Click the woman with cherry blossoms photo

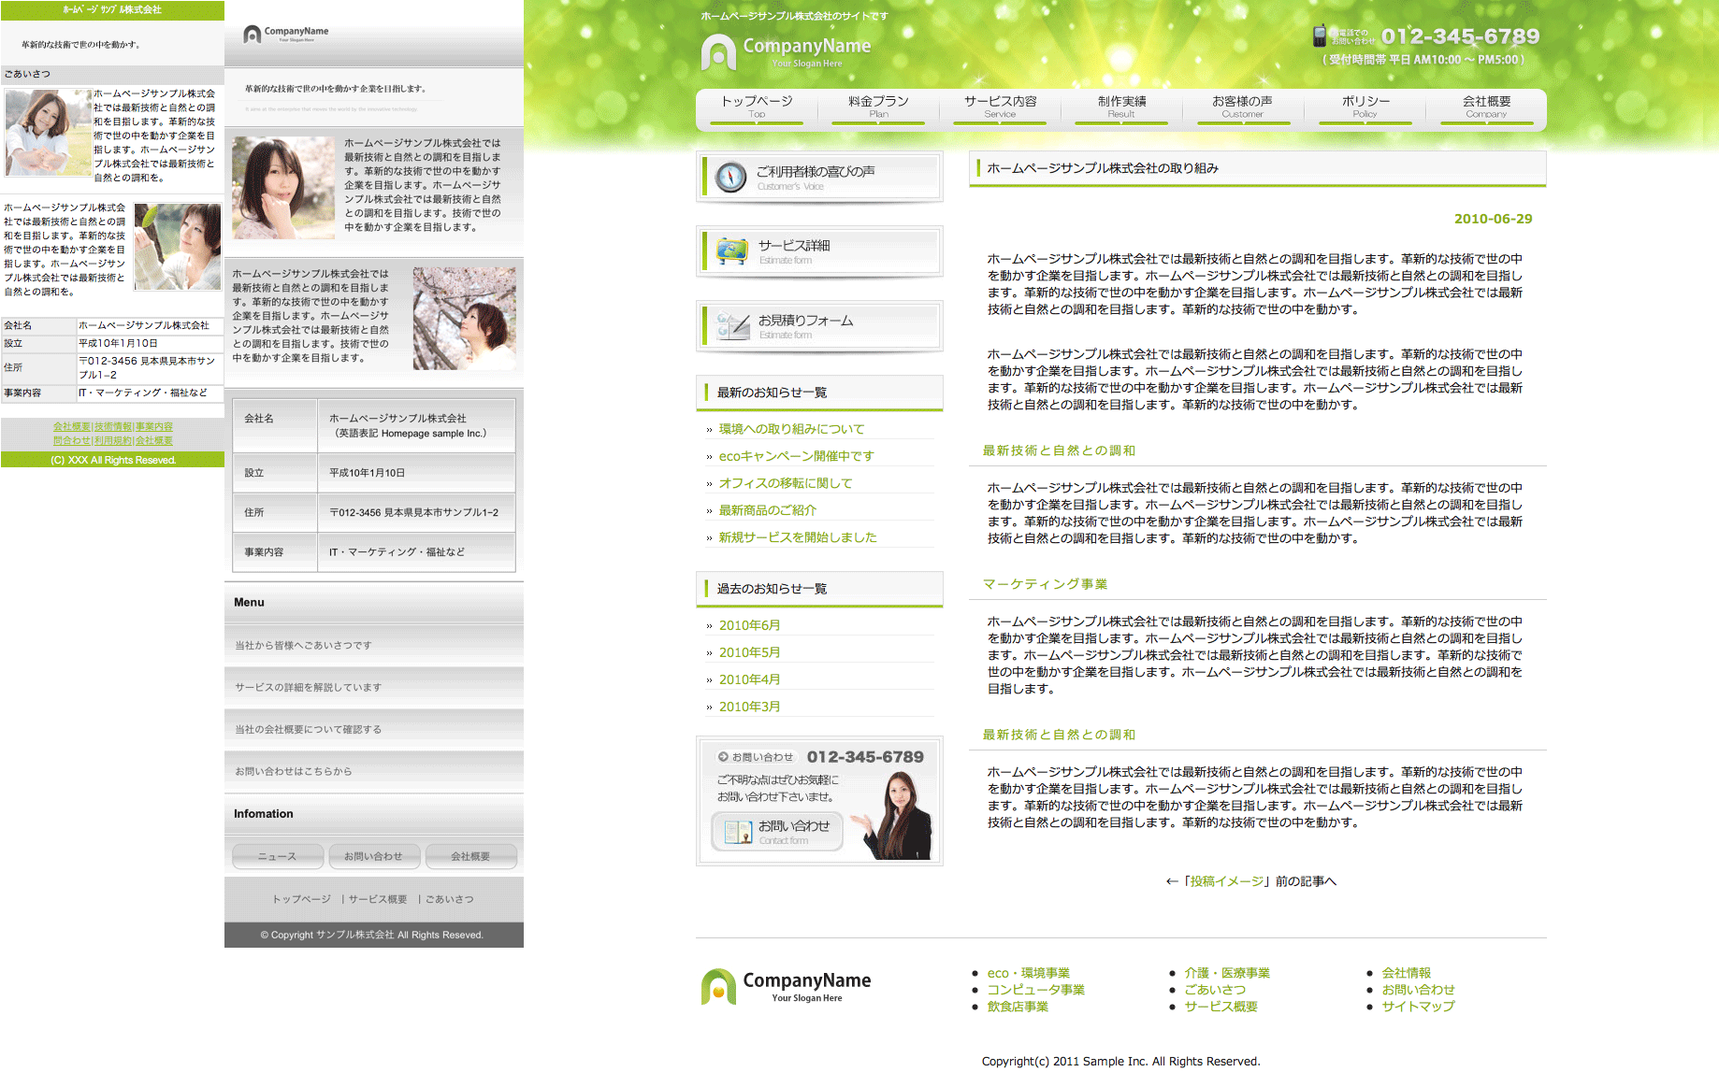[464, 318]
